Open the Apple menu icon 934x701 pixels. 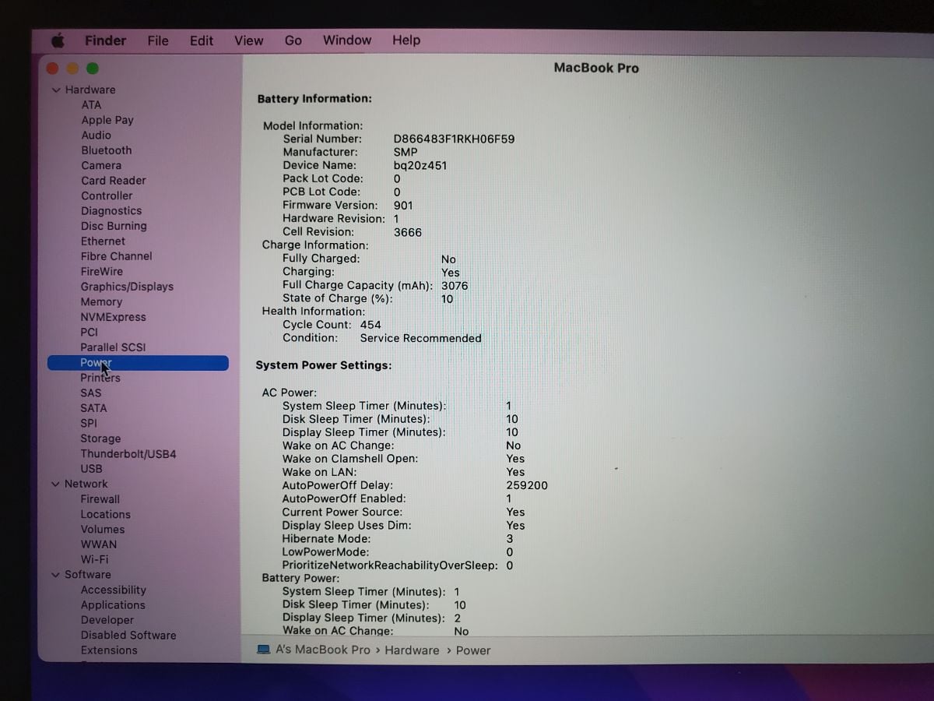click(58, 41)
